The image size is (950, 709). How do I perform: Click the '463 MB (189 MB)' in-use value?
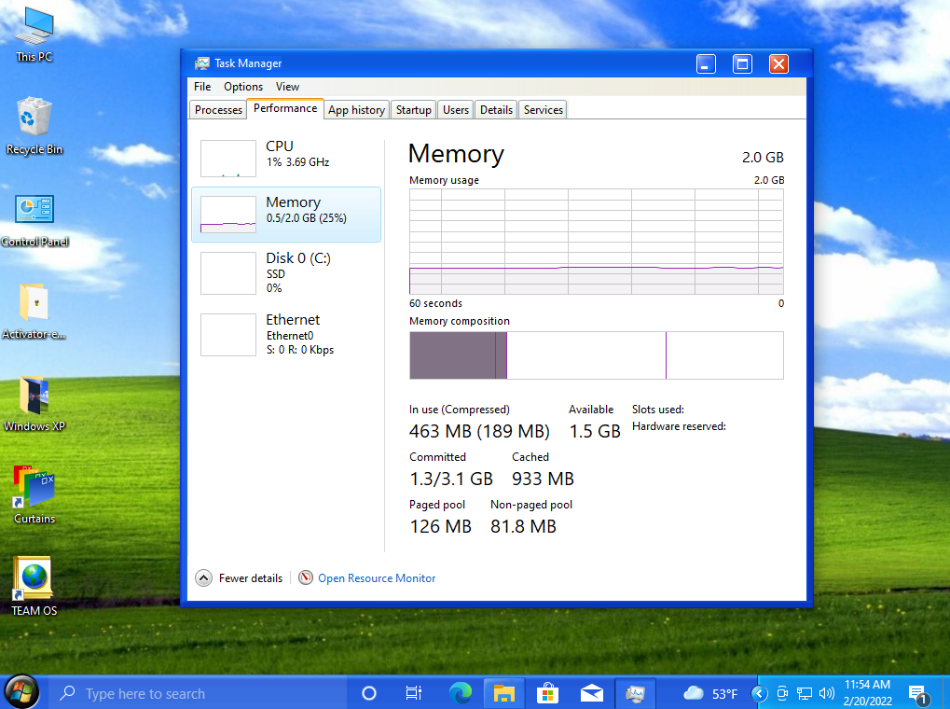[479, 431]
